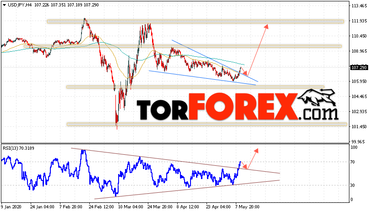Click the 111.935 price axis label
This screenshot has height=212, width=370.
359,21
